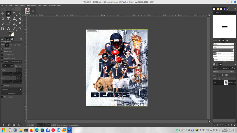Hide the Pasted Layer with eye icon

coord(215,83)
